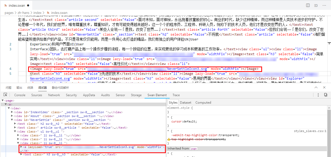Expand the IndexVideo view node
Image resolution: width=331 pixels, height=157 pixels.
(x=12, y=112)
